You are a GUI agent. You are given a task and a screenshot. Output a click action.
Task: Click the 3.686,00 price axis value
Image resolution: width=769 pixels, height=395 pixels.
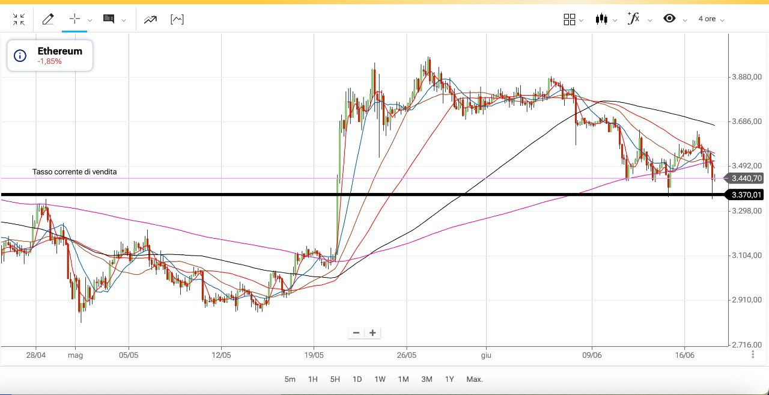click(x=747, y=121)
